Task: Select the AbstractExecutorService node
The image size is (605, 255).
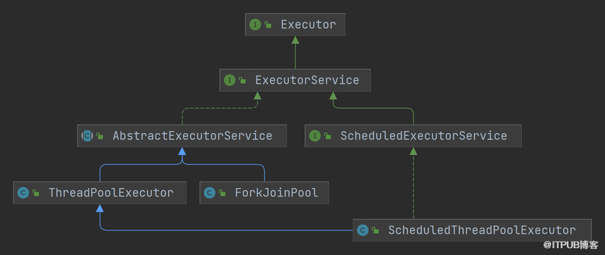Action: [x=182, y=135]
